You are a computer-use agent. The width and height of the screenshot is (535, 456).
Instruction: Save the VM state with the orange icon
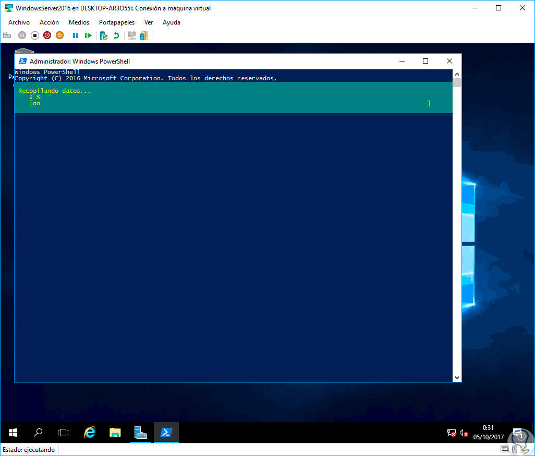click(60, 35)
